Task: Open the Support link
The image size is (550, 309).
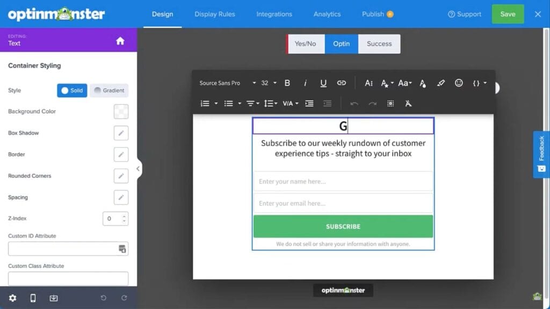Action: tap(465, 14)
